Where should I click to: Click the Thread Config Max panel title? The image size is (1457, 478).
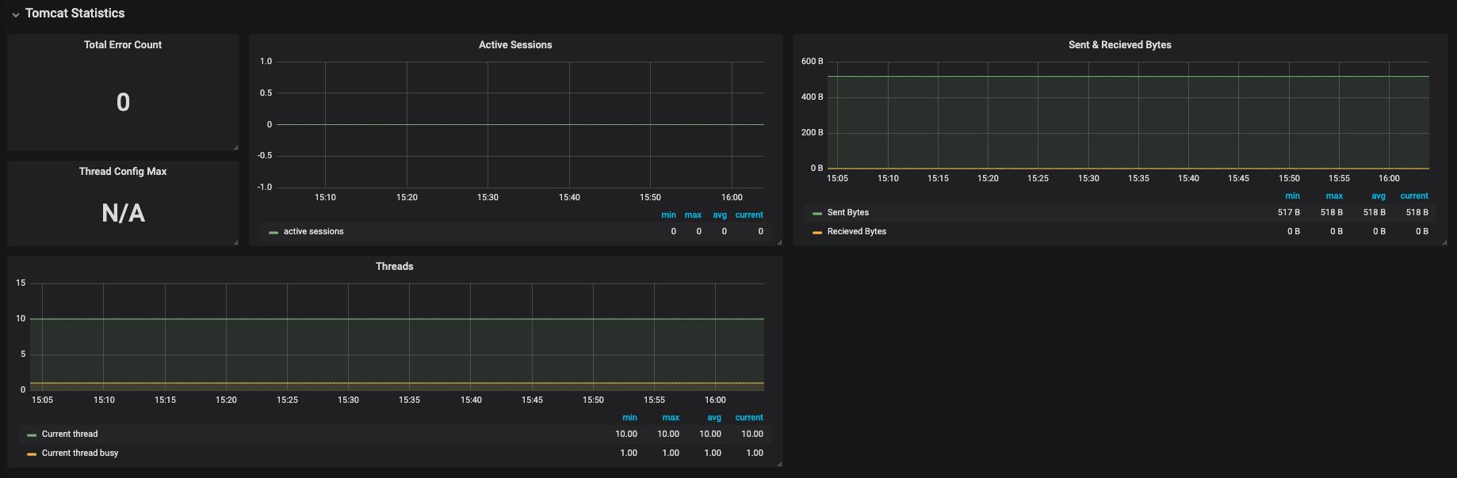coord(123,172)
